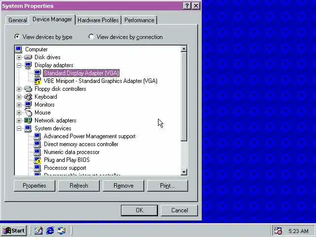The image size is (316, 237).
Task: Click the notepad-style icon in quick launch
Action: (39, 231)
